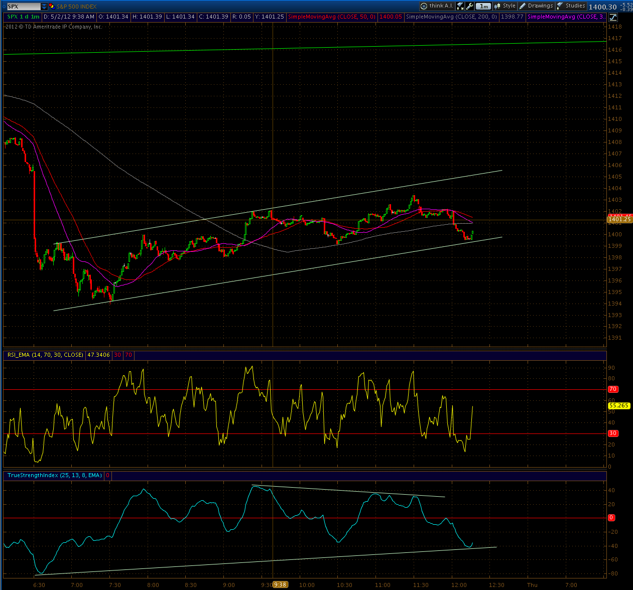Click the small circle beside the SPX field
This screenshot has width=633, height=590.
tap(4, 7)
